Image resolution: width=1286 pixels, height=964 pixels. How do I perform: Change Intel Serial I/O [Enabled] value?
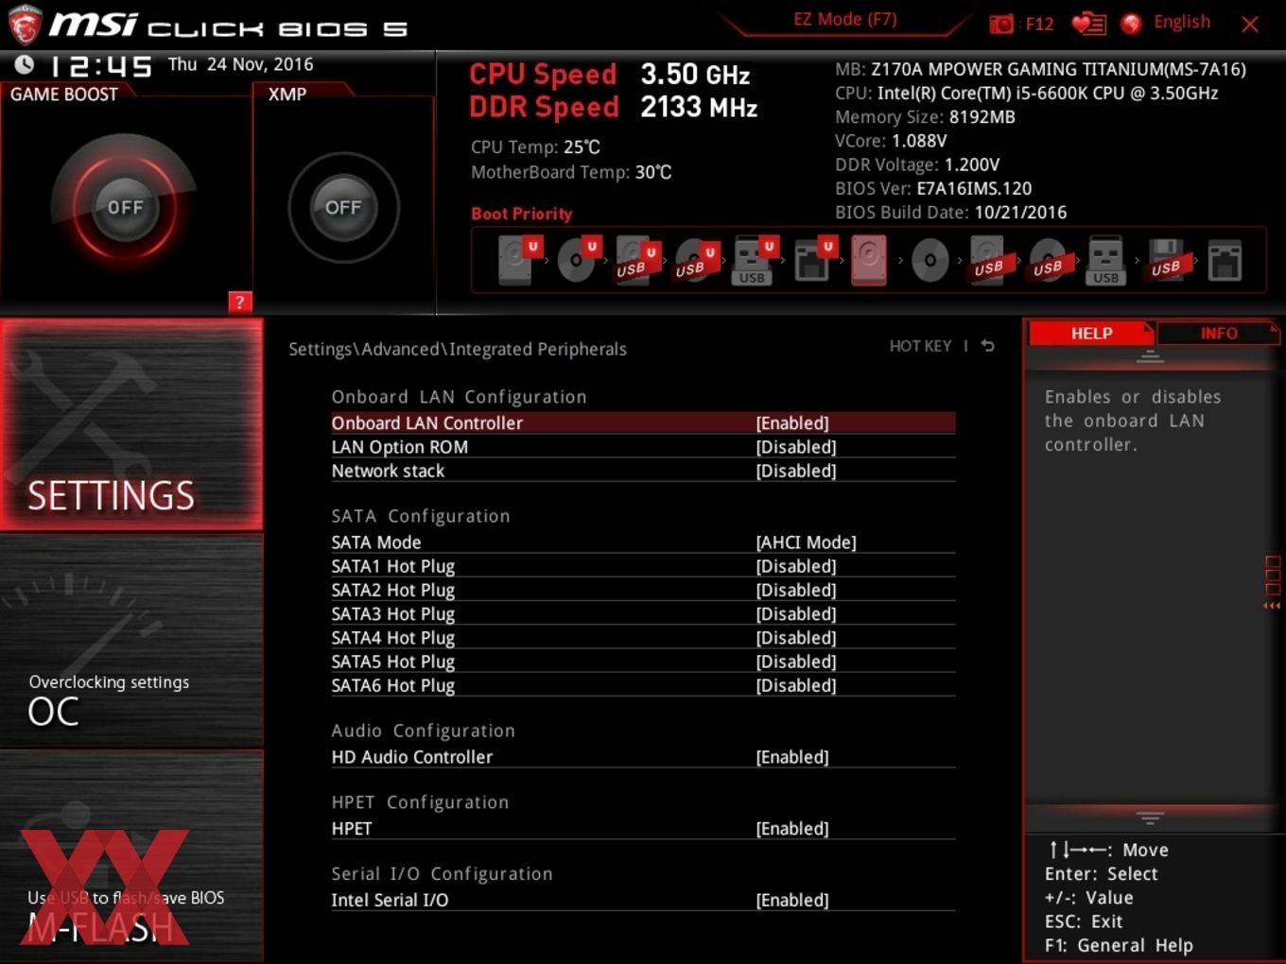coord(791,901)
